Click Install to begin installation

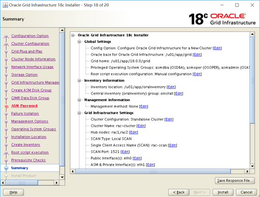point(223,192)
